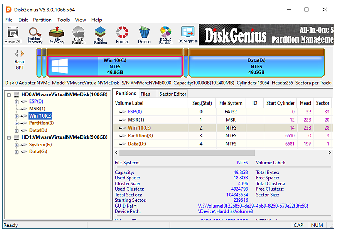Click the \Device\HarddiskVolume3 path value
337x231 pixels.
coord(225,211)
